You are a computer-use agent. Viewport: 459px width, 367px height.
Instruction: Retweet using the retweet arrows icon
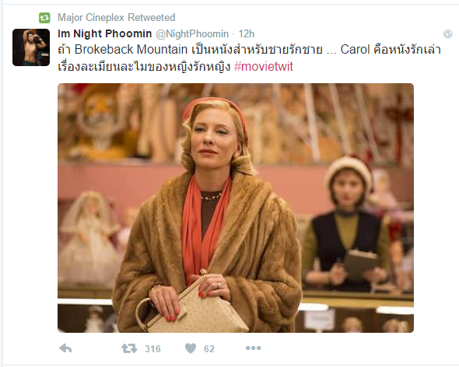pos(129,348)
